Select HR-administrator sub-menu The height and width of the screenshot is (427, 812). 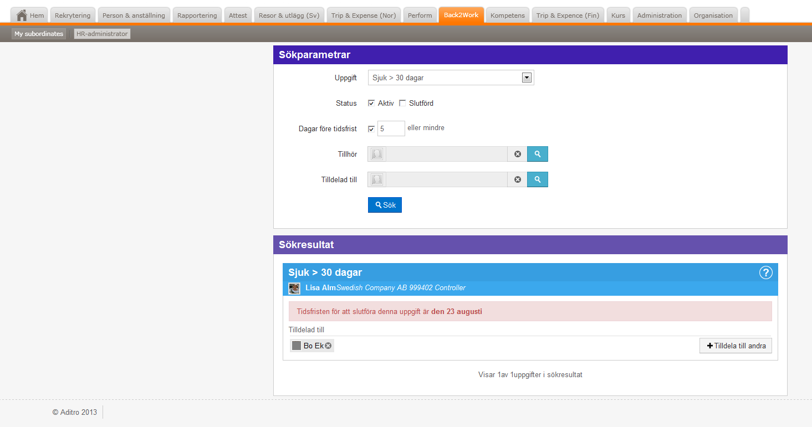pyautogui.click(x=102, y=34)
